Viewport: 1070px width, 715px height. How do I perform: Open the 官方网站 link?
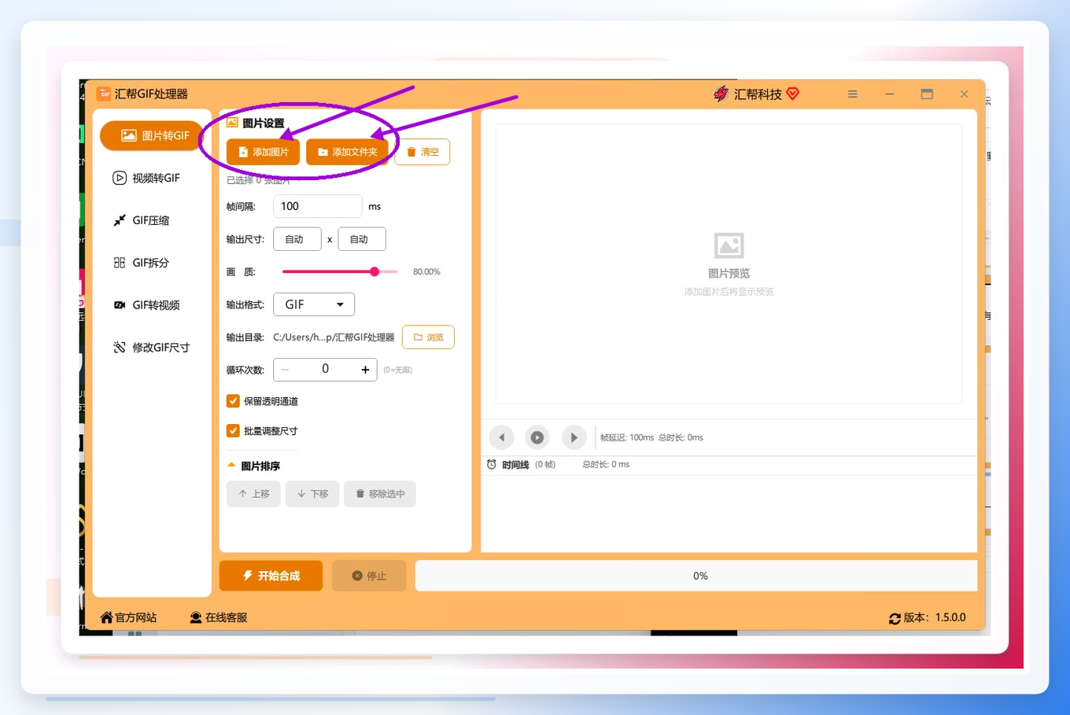tap(128, 617)
